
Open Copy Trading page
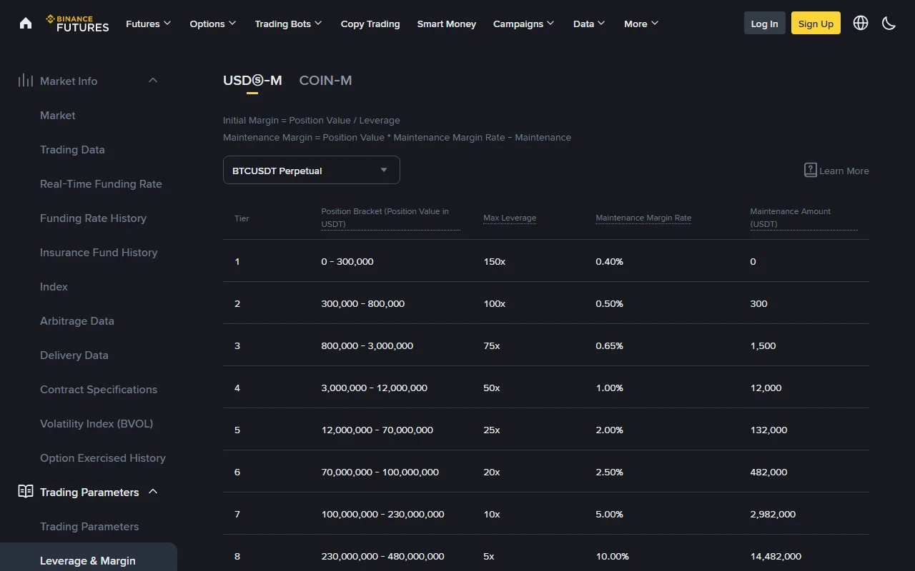[370, 24]
